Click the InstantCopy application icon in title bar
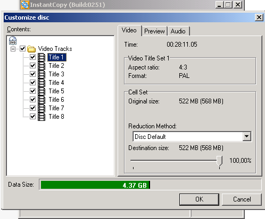Screen dimensions: 265x219 click(25, 5)
